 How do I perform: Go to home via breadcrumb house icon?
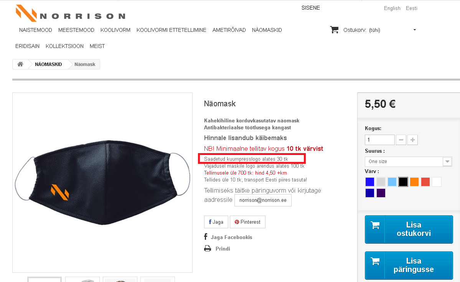pos(20,64)
